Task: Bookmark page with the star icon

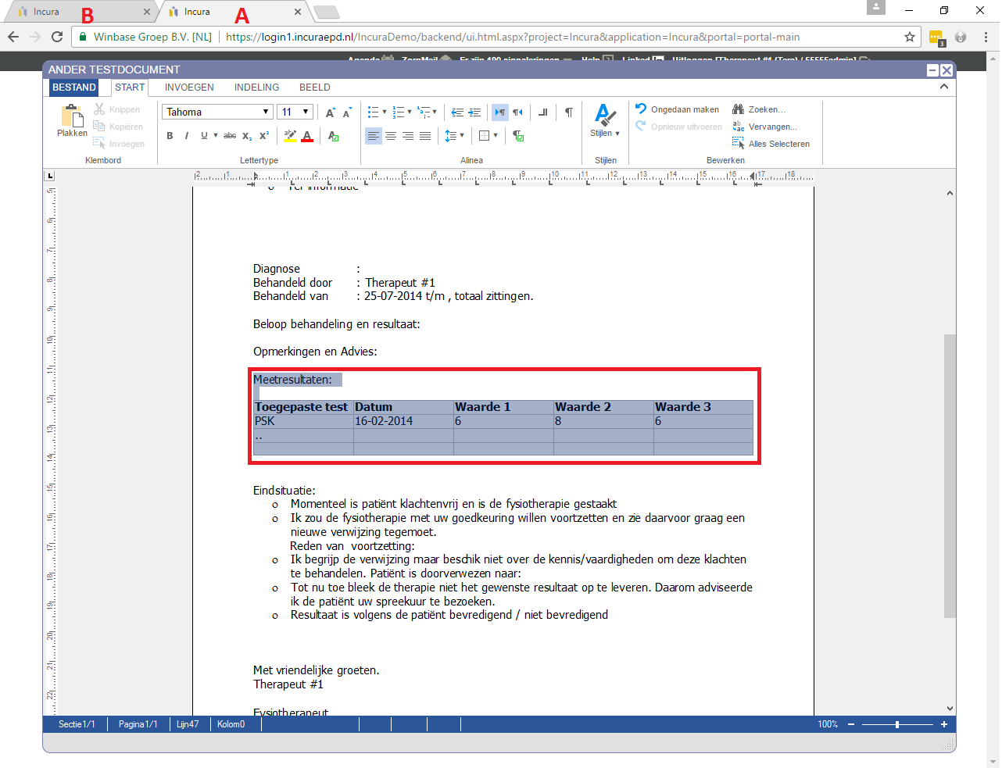Action: 910,37
